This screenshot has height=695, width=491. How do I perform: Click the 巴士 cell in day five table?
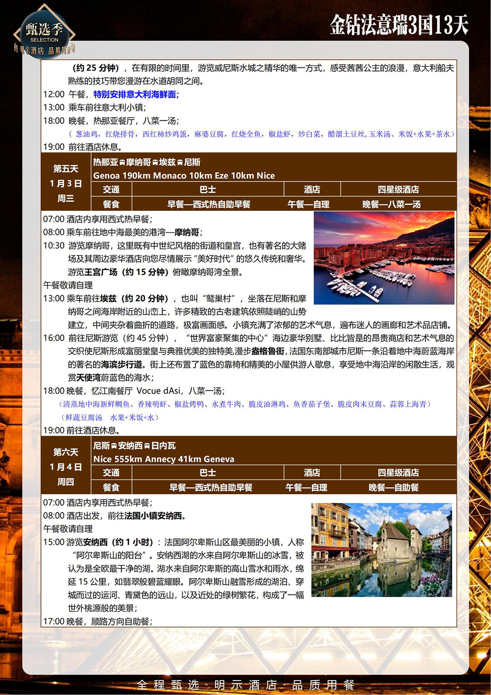tap(208, 189)
